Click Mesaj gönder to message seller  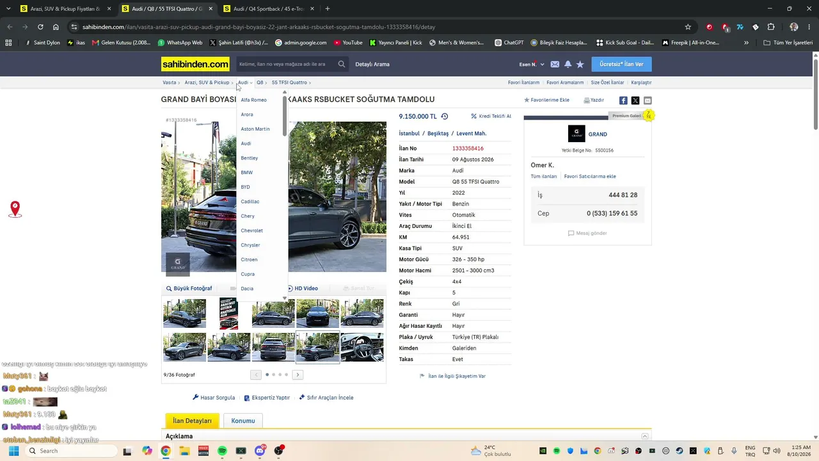[x=587, y=233]
